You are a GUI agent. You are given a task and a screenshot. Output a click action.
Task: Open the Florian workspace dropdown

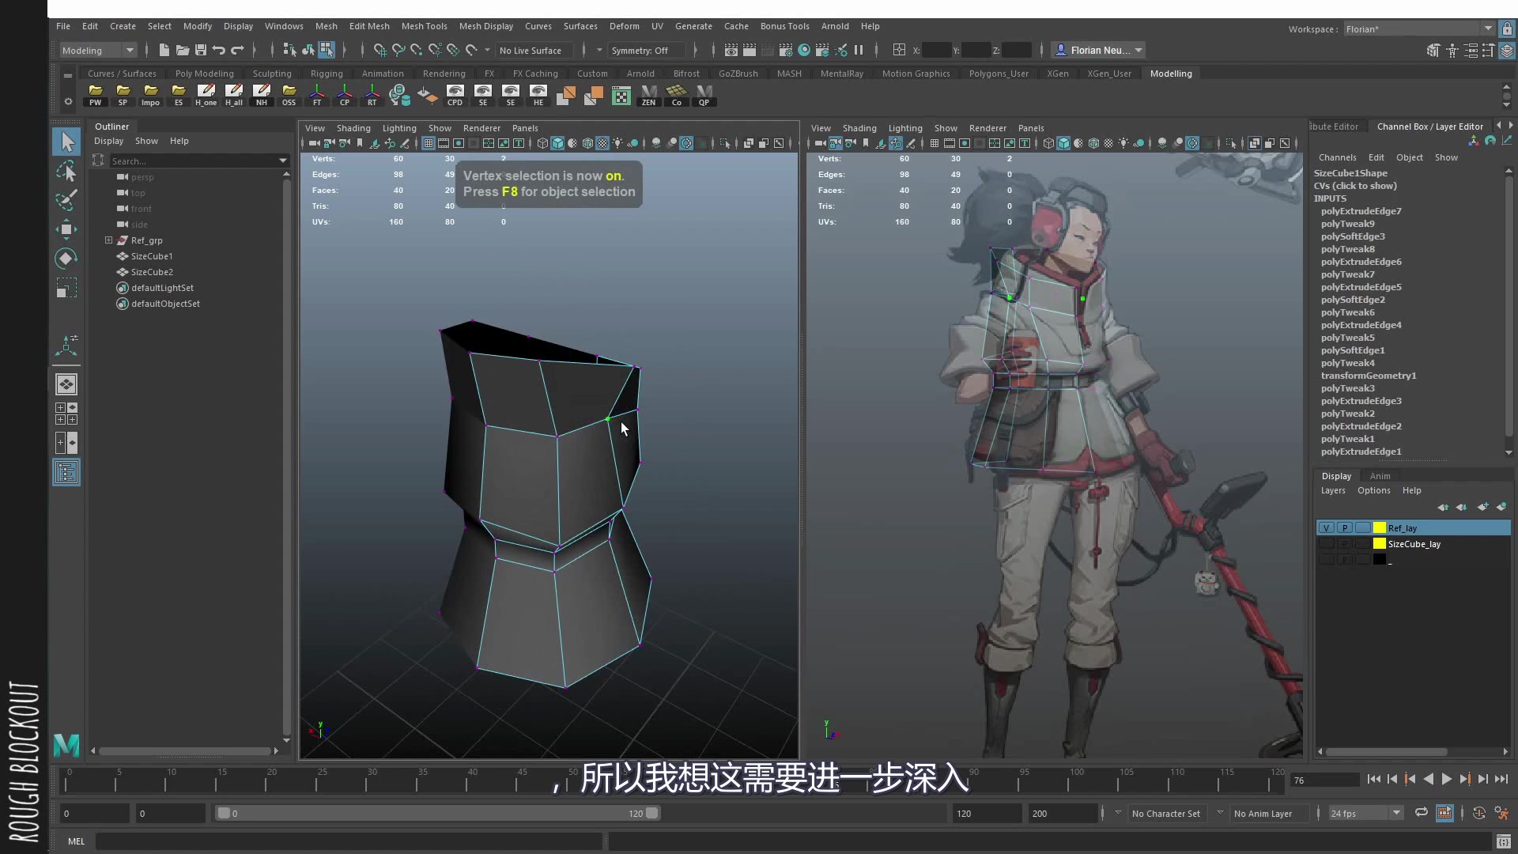(x=1415, y=28)
